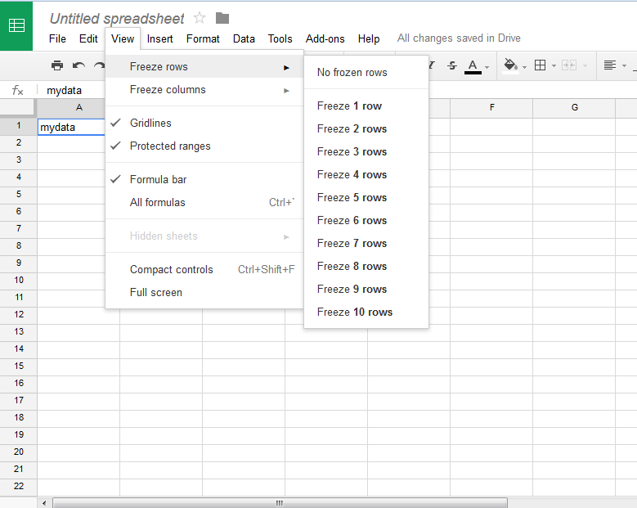Open merge cells dropdown arrow
Image resolution: width=637 pixels, height=508 pixels.
tap(585, 65)
